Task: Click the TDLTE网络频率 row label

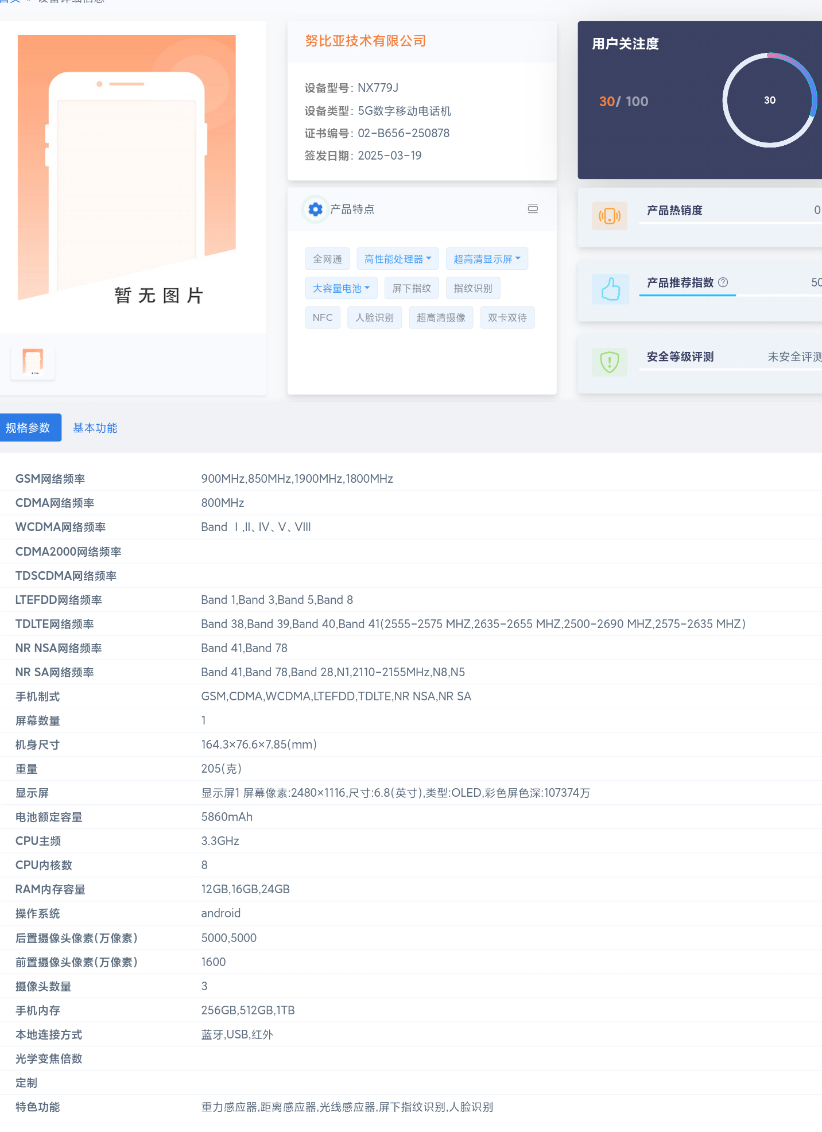Action: click(55, 624)
